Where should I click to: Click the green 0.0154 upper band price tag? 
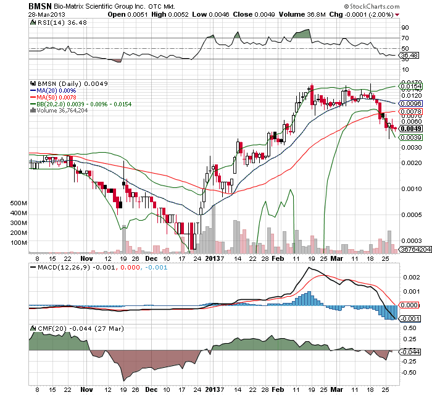[411, 87]
